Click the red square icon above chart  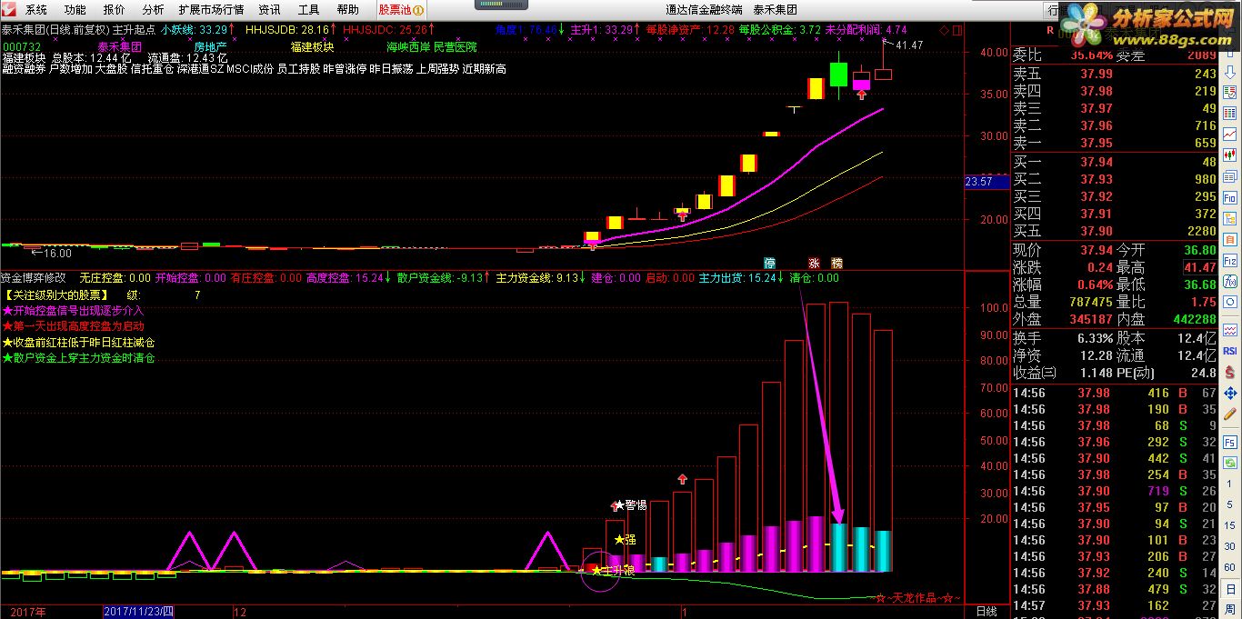tap(957, 30)
